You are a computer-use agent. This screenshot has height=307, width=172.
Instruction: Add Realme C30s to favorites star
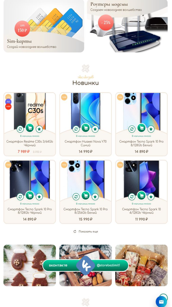coord(39,129)
